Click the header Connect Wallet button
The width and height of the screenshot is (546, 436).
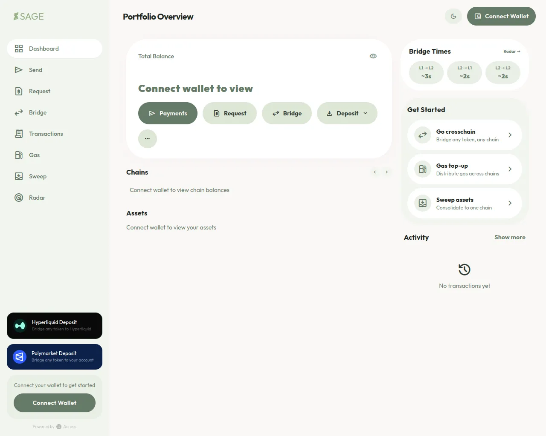pyautogui.click(x=501, y=16)
